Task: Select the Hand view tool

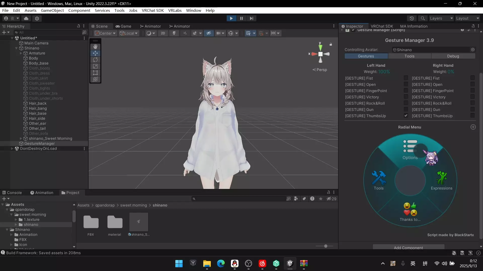Action: [x=95, y=47]
